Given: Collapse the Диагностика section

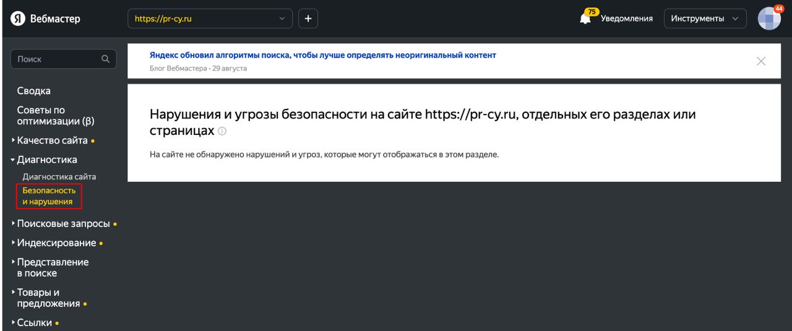Looking at the screenshot, I should point(44,160).
